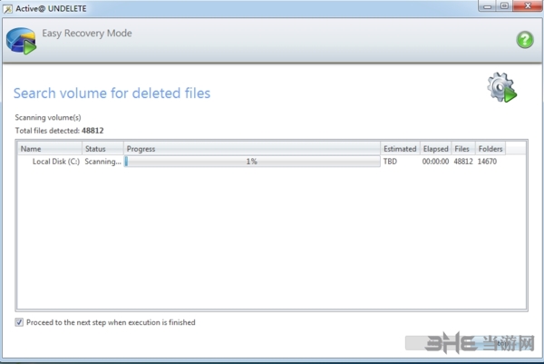Maximize the Active@ UNDELETE window
The image size is (544, 364).
[x=505, y=6]
